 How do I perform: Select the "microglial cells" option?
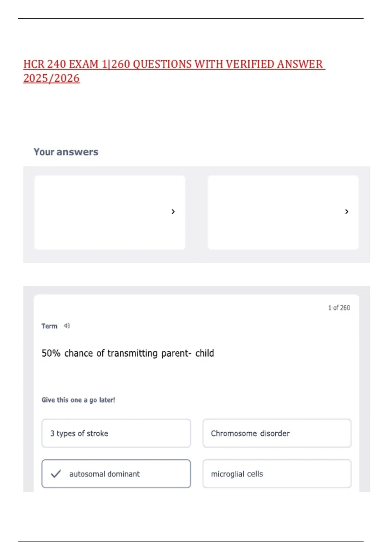point(277,474)
